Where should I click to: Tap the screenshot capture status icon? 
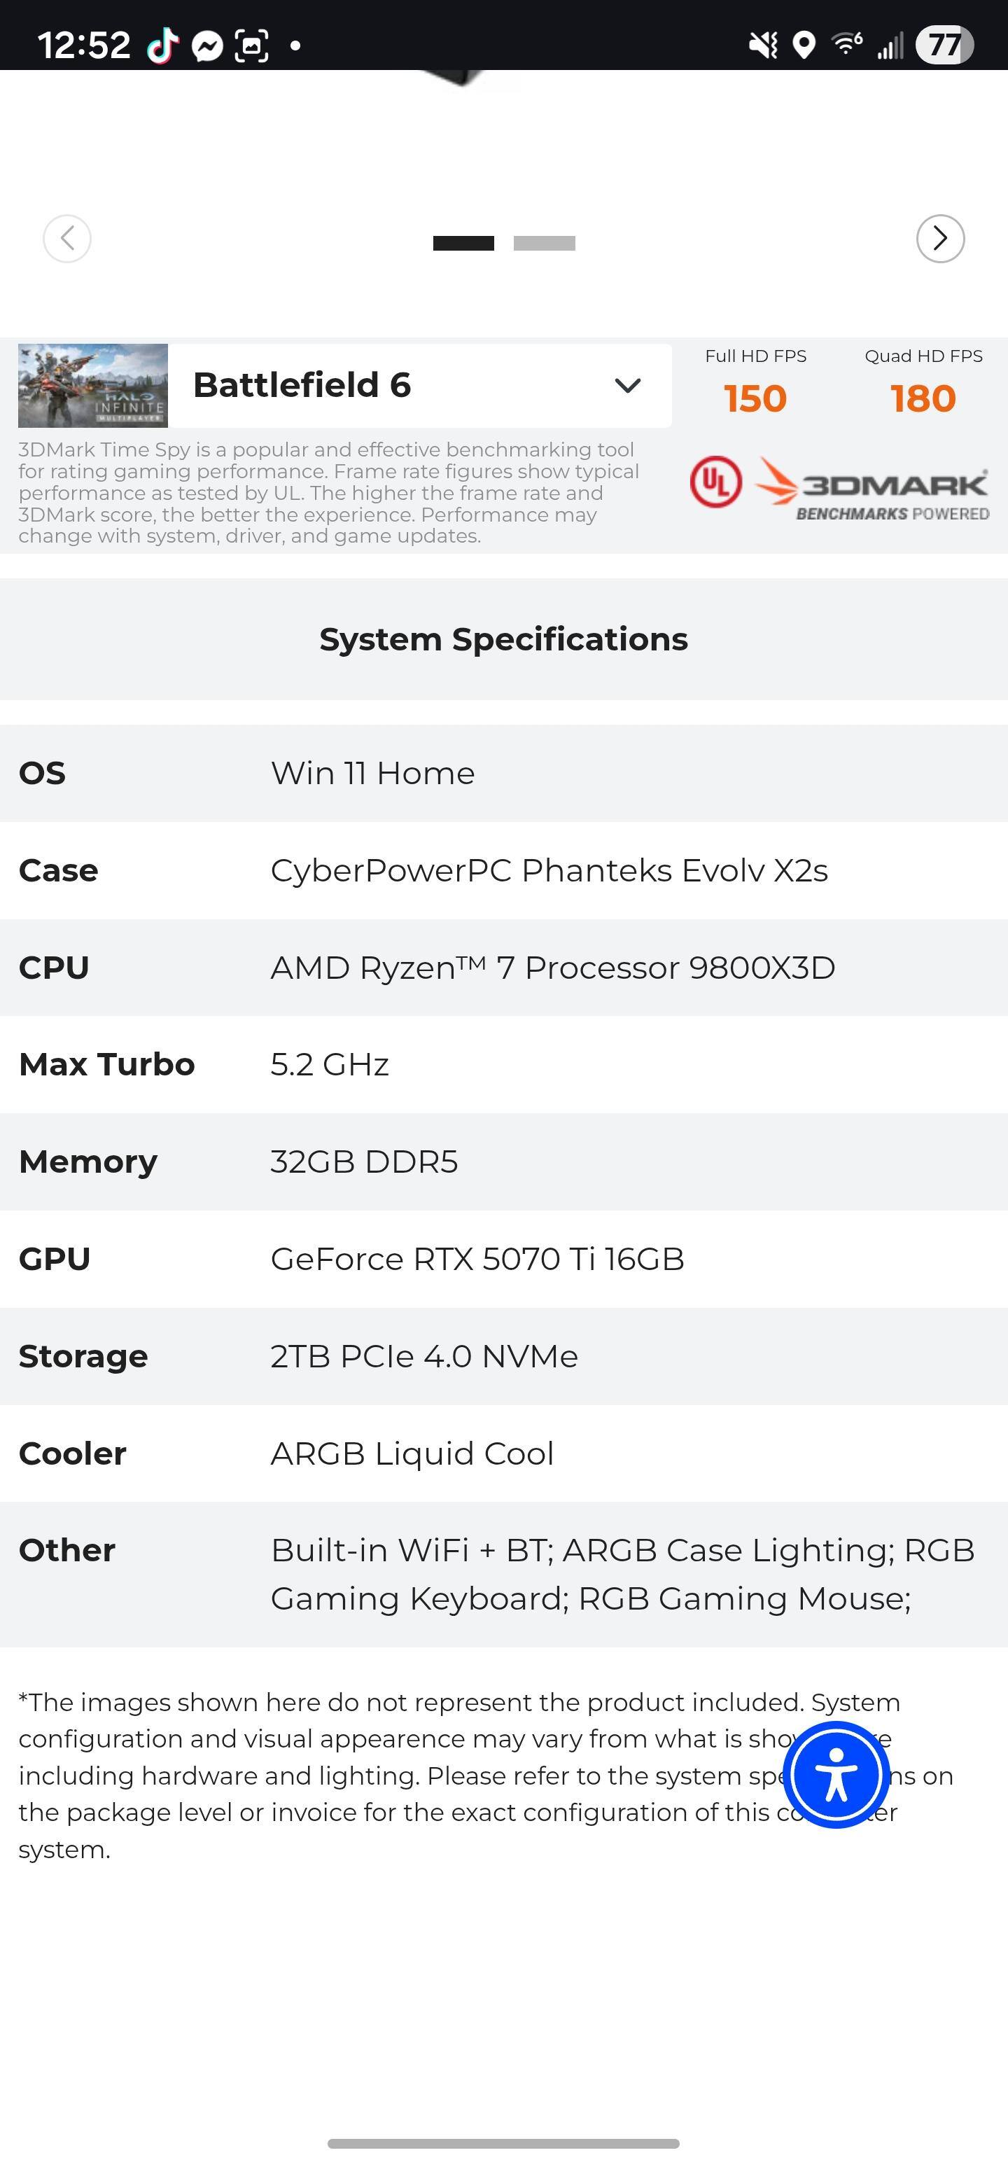(252, 46)
